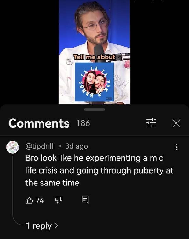The image size is (189, 239).
Task: Click the "3d ago" comment timestamp
Action: tap(77, 146)
